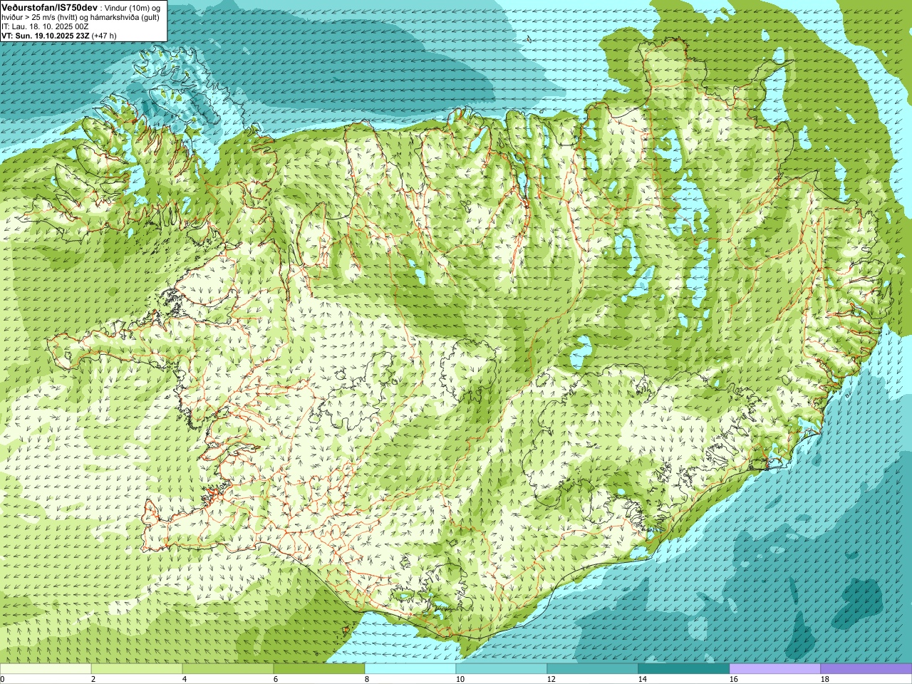Click the teal 12–14 m/s legend swatch

(593, 669)
